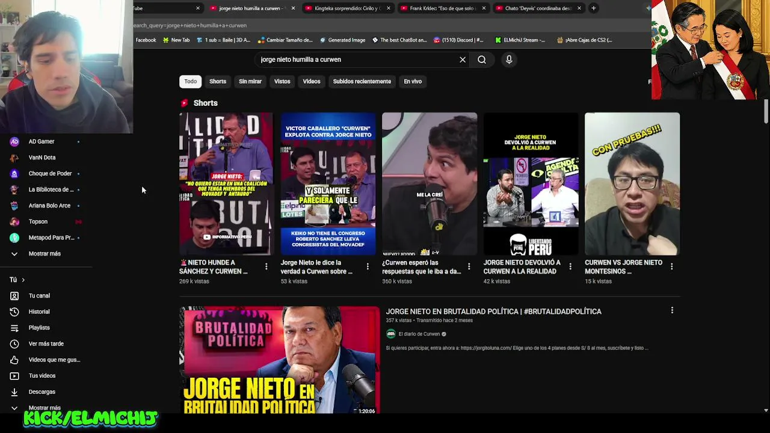770x433 pixels.
Task: Close the Chato 'Deyvis' browser tab
Action: pos(579,8)
